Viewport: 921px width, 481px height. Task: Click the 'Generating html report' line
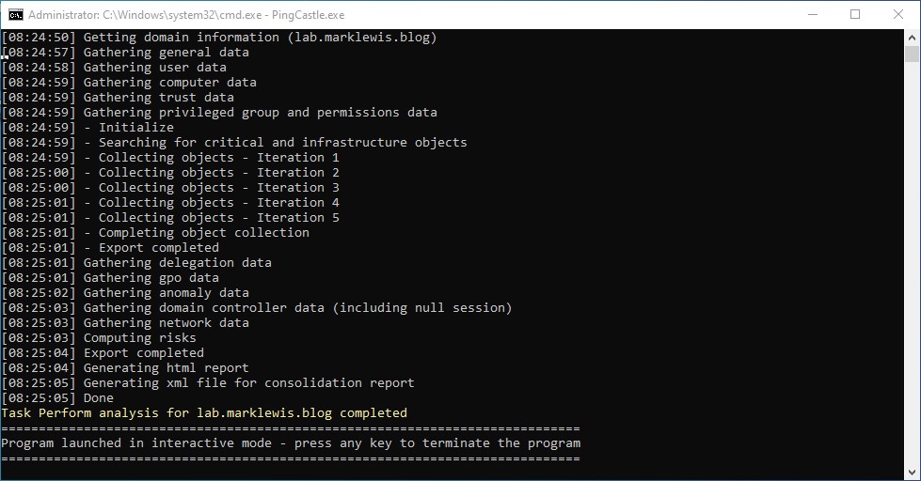tap(166, 368)
